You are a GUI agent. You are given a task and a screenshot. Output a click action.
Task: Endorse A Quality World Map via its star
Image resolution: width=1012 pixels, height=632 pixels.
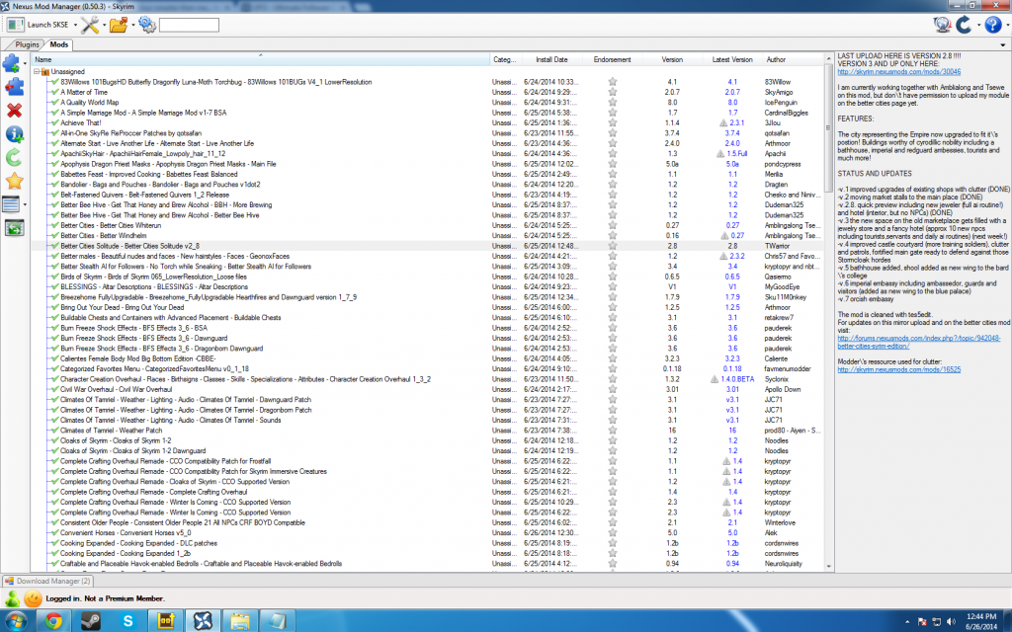click(612, 102)
